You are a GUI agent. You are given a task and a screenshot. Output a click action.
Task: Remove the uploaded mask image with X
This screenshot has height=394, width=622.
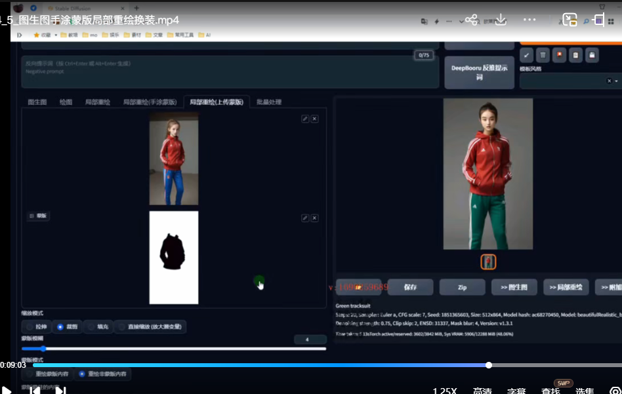coord(314,218)
